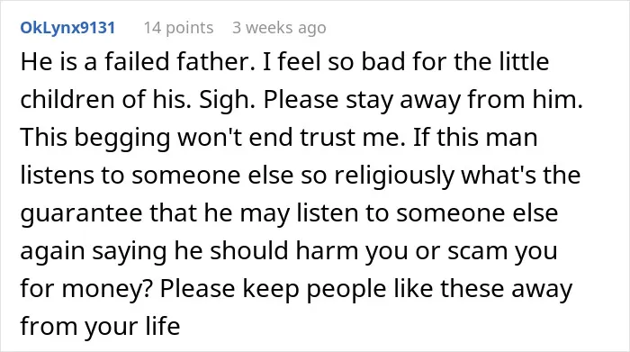
Task: Click the words 'again saying he should'
Action: click(x=154, y=251)
